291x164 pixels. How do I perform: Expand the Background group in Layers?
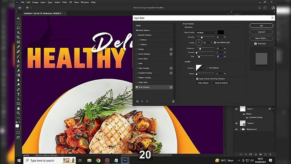(241, 129)
